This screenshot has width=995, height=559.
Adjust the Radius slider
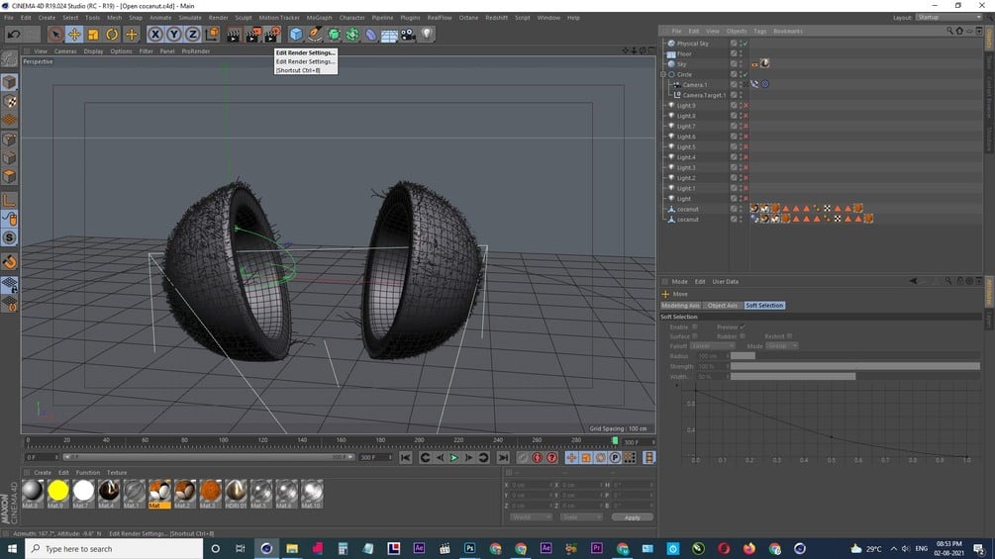854,356
